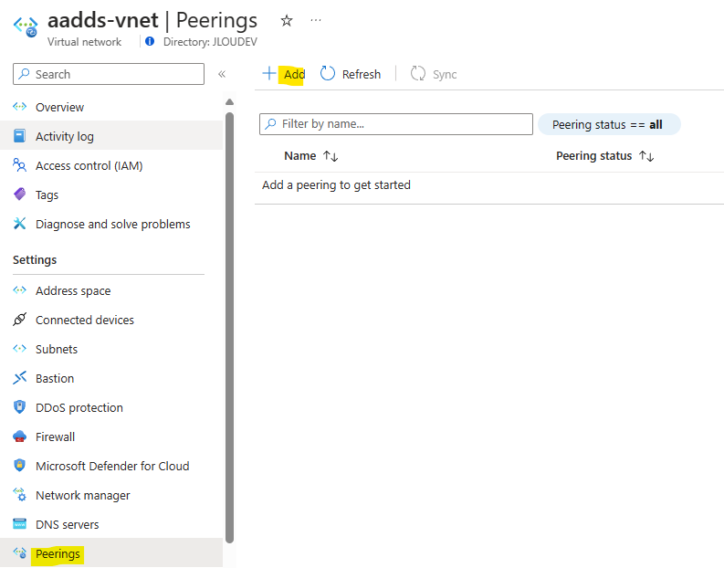Sort by Name column header
The height and width of the screenshot is (568, 724).
300,156
